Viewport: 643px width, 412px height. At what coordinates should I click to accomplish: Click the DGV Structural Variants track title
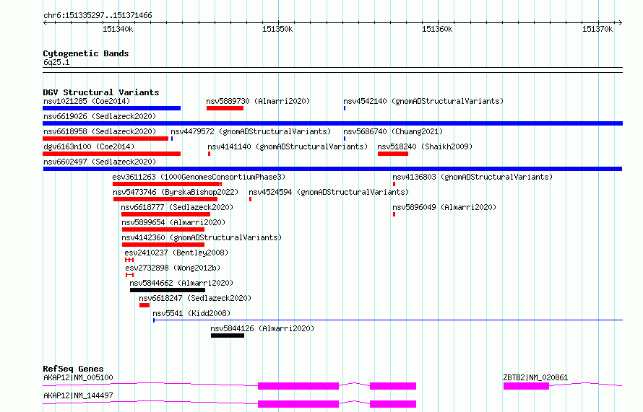pyautogui.click(x=101, y=92)
